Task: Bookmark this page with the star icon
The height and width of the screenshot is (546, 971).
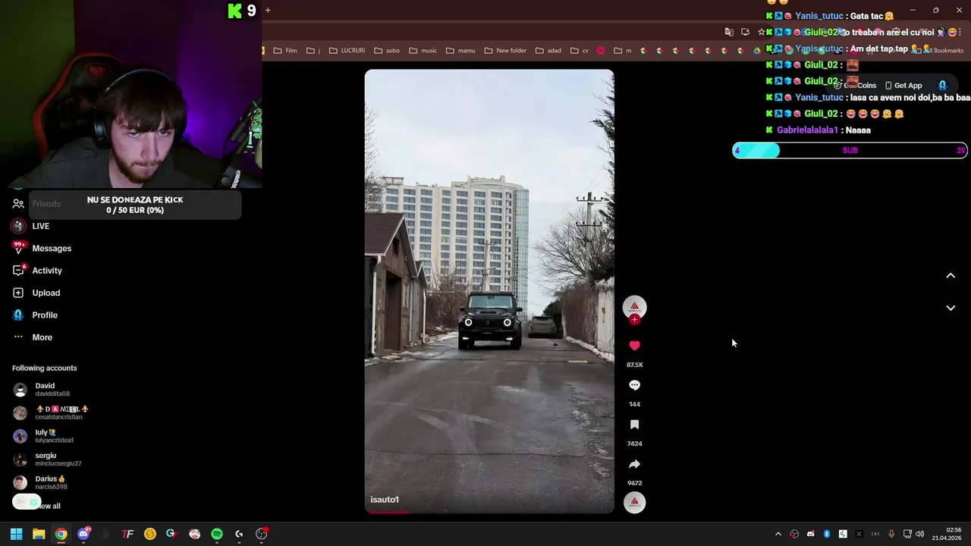Action: [x=761, y=33]
